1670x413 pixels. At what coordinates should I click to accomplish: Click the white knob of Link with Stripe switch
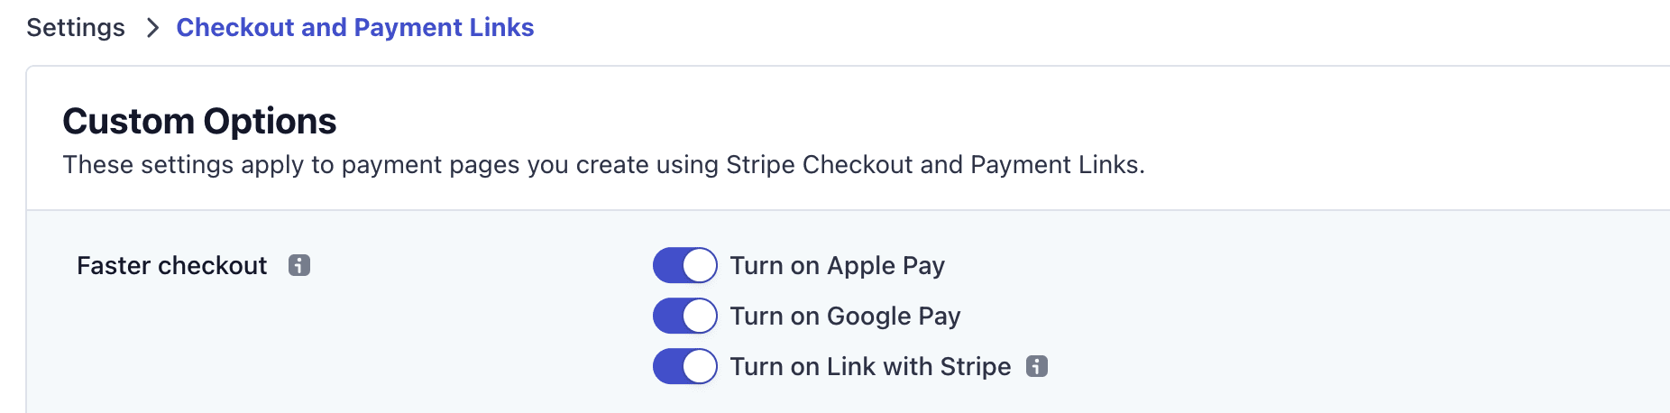700,366
